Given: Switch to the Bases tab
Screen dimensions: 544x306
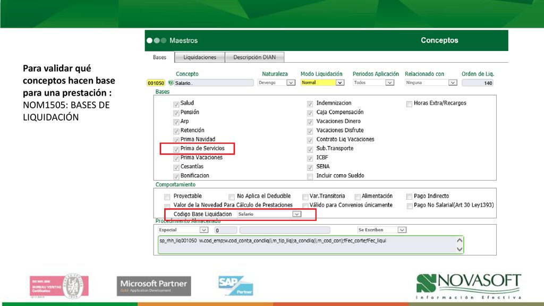Looking at the screenshot, I should [x=159, y=57].
